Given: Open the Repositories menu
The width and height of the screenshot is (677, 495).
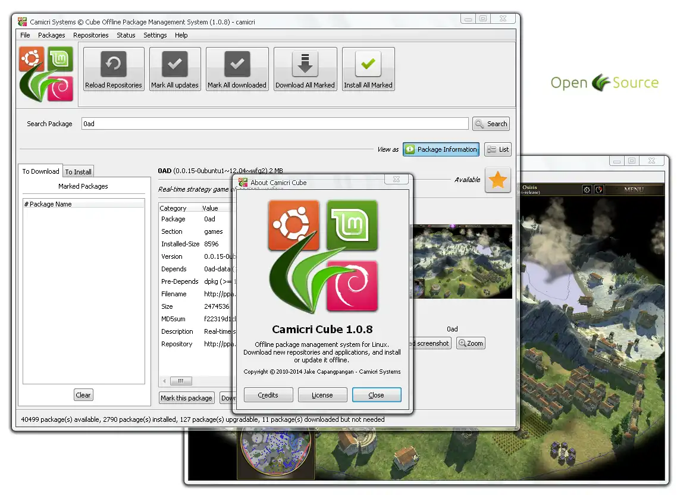Looking at the screenshot, I should coord(90,36).
